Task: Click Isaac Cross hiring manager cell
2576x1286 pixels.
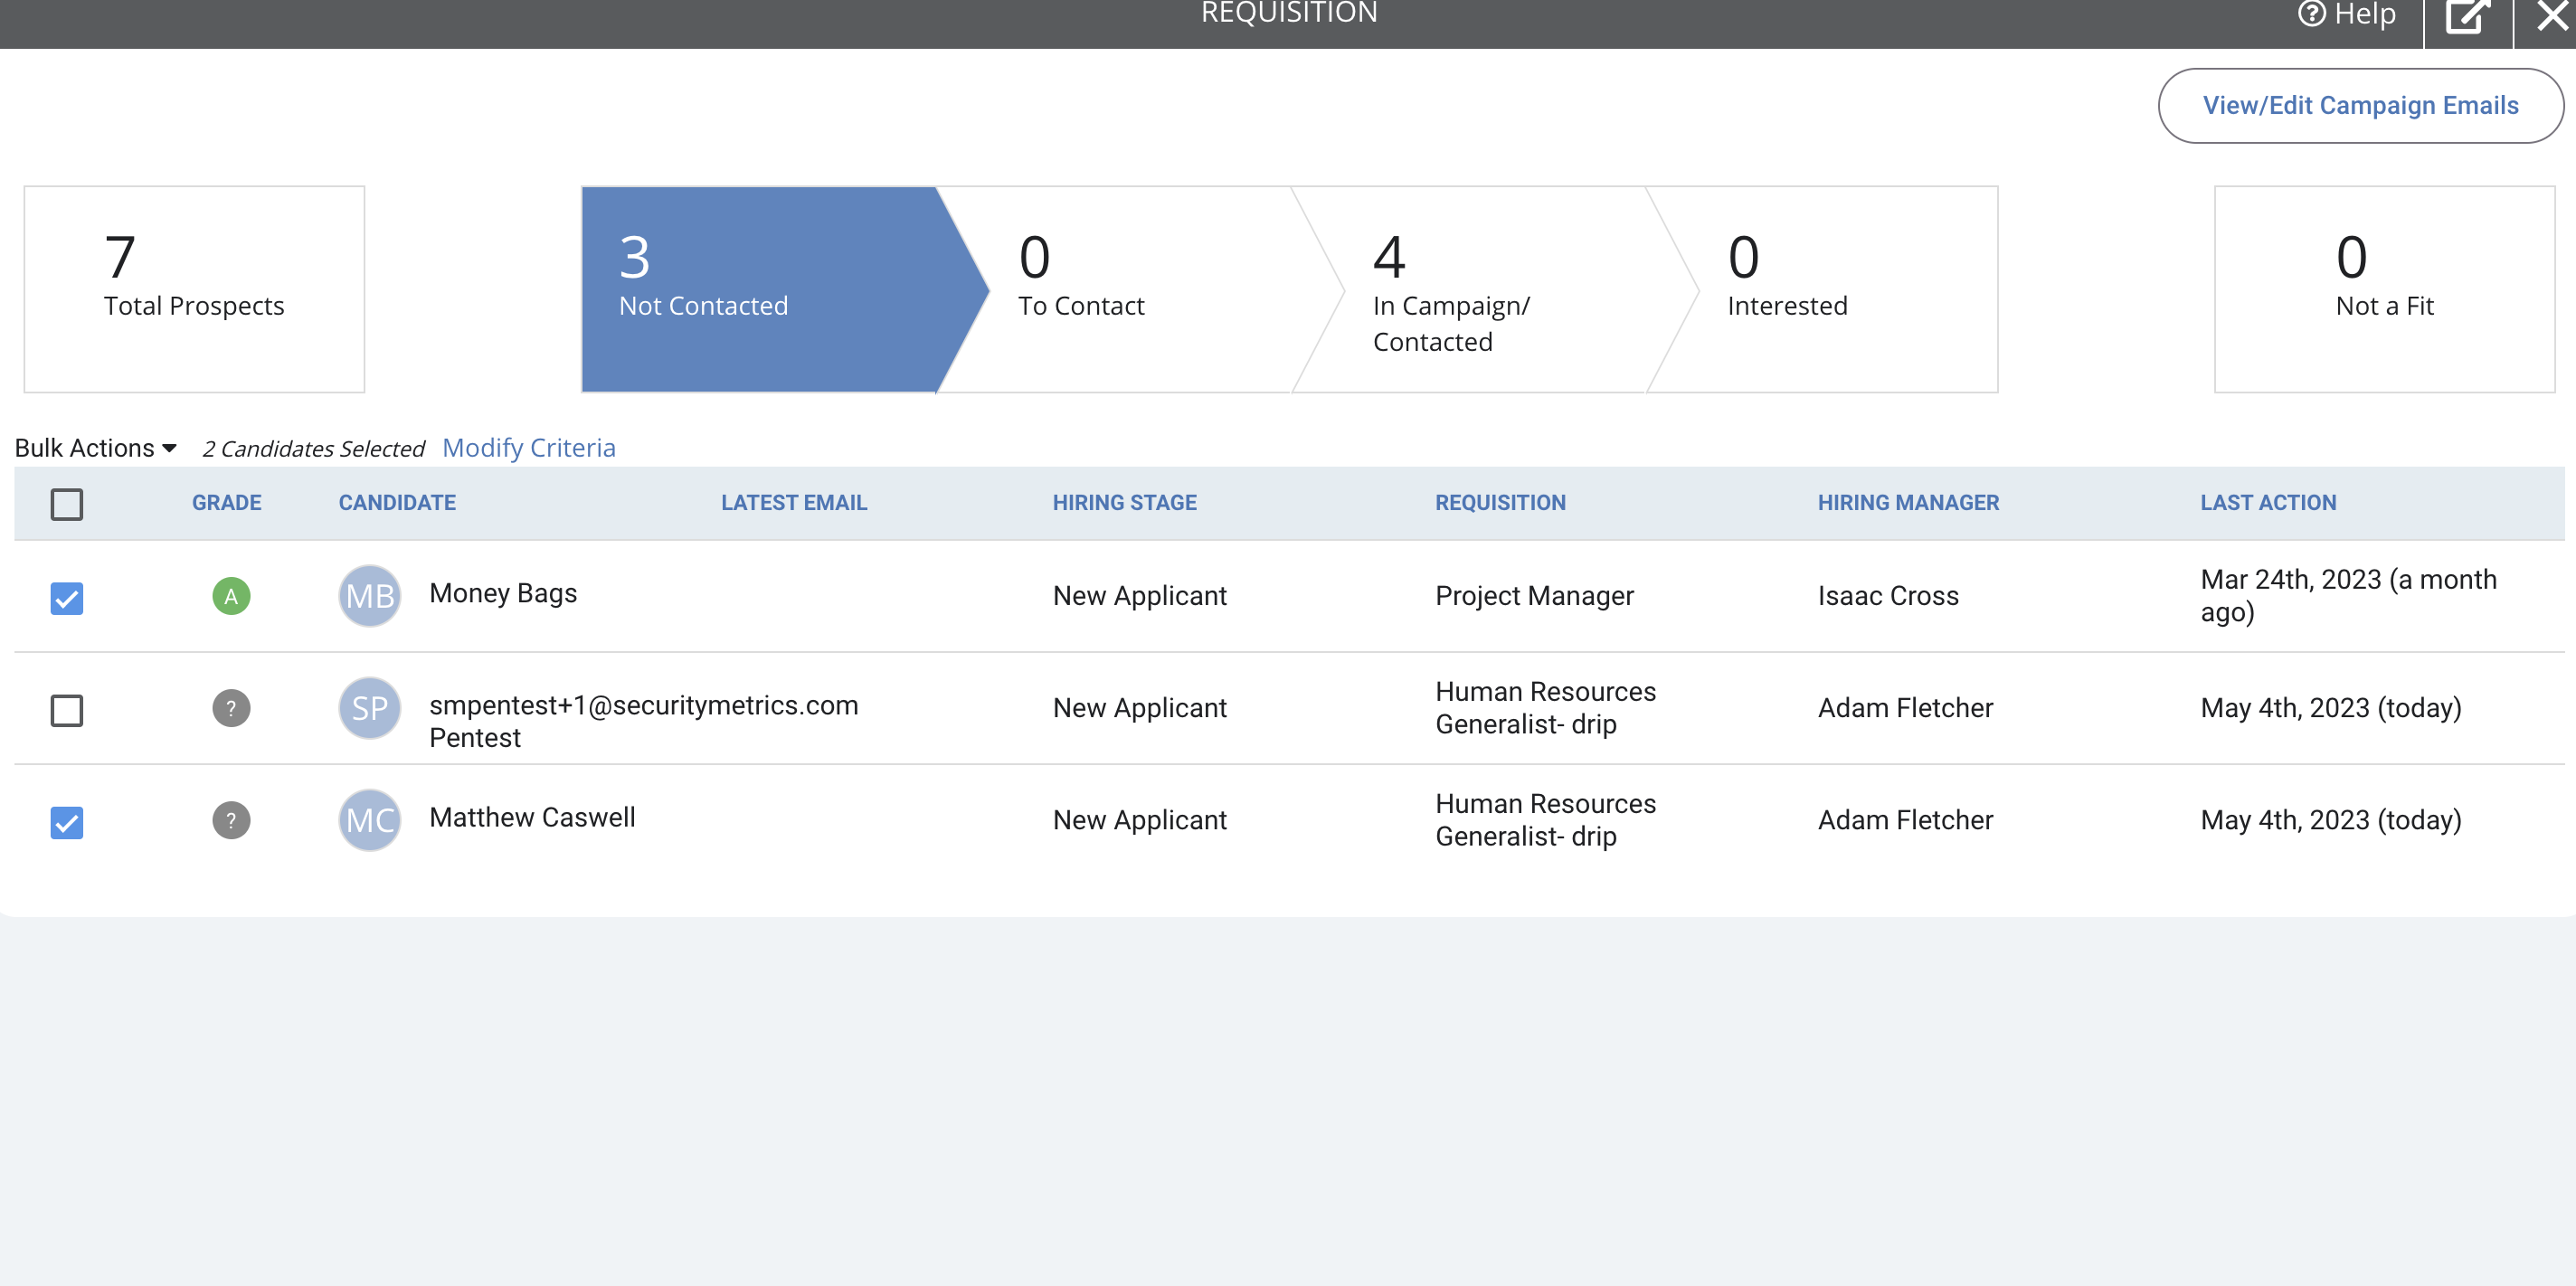Action: click(1888, 596)
